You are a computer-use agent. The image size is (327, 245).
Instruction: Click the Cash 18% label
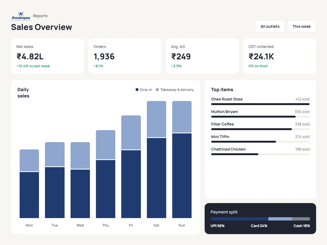302,226
